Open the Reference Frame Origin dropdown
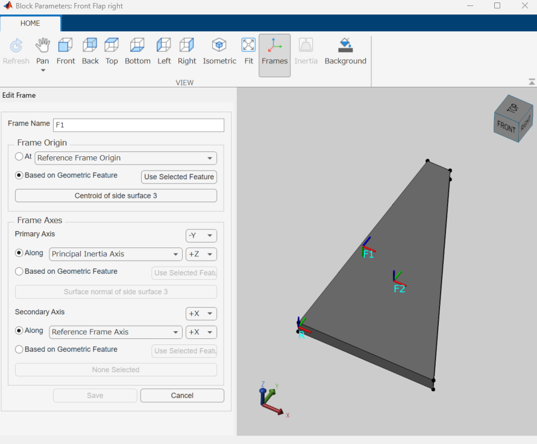537x444 pixels. 126,158
